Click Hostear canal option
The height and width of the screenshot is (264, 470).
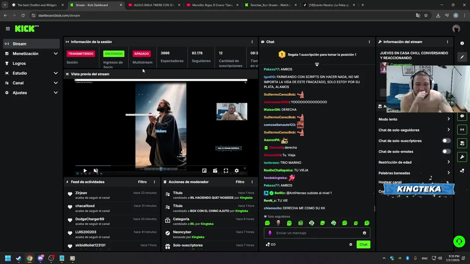click(x=390, y=182)
